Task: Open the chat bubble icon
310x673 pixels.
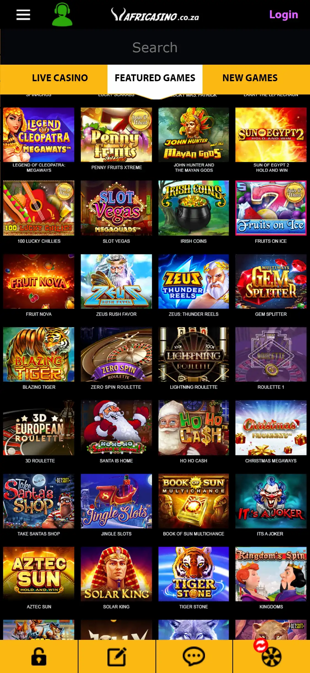Action: 194,656
